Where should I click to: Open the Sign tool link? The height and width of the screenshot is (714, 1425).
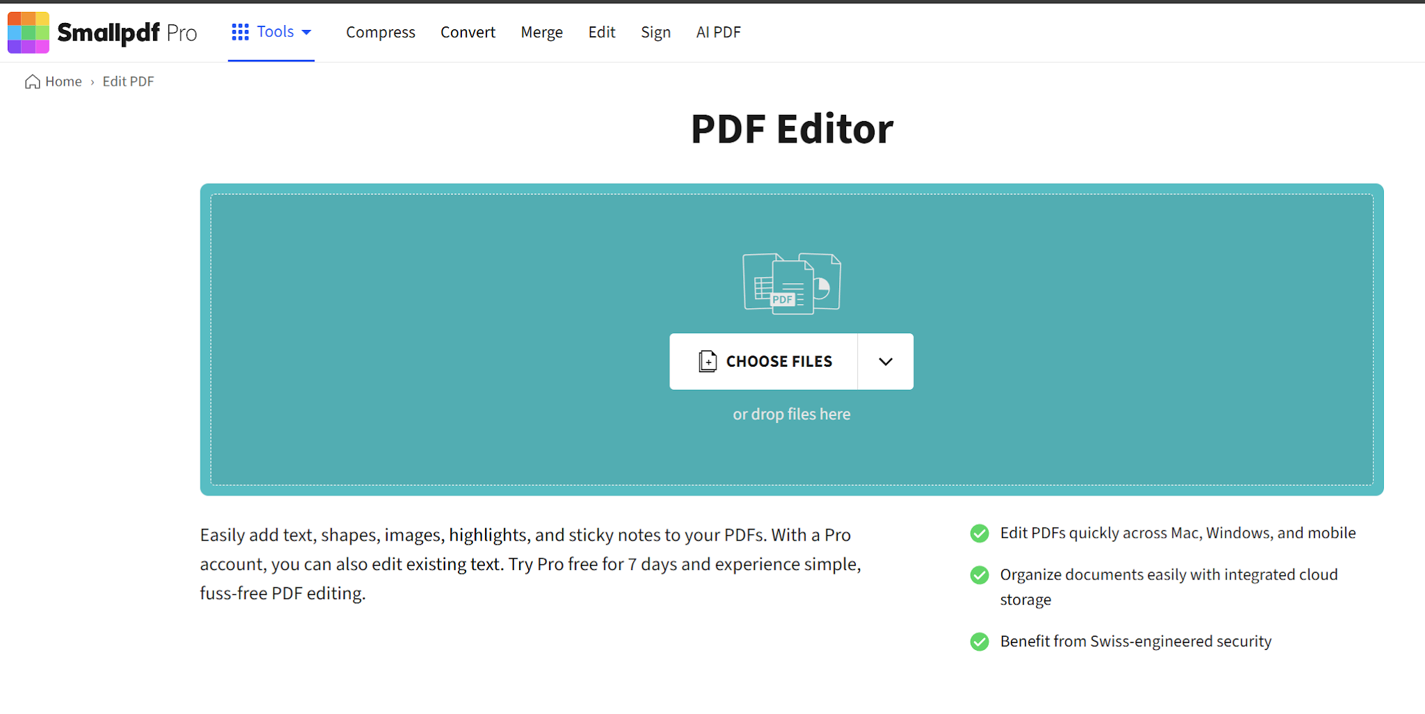coord(655,32)
